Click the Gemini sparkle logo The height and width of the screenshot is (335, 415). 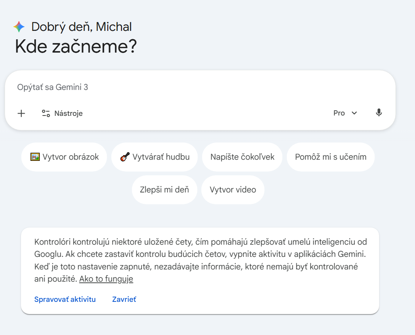(x=19, y=27)
